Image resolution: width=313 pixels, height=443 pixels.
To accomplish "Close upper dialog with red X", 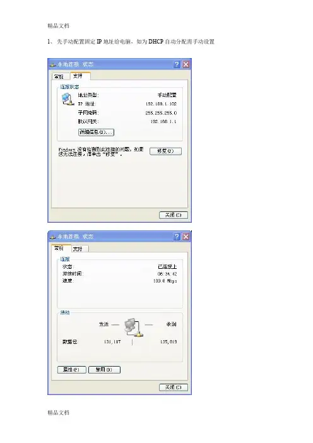I will click(186, 64).
